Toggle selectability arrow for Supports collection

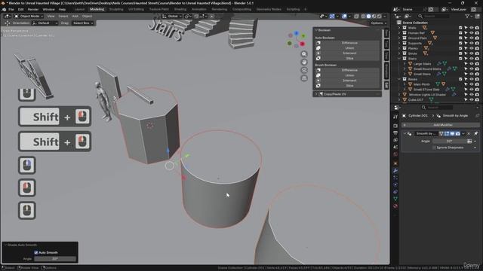coord(466,44)
